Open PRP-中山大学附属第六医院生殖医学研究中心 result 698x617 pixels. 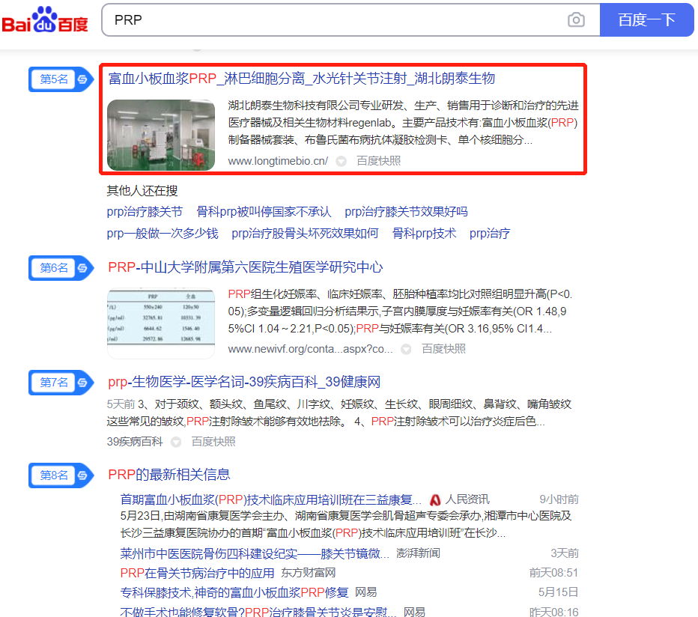[246, 267]
